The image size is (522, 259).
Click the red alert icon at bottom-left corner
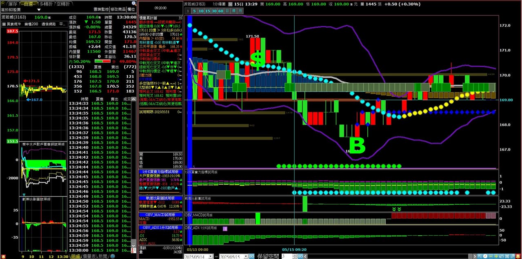tap(4, 256)
